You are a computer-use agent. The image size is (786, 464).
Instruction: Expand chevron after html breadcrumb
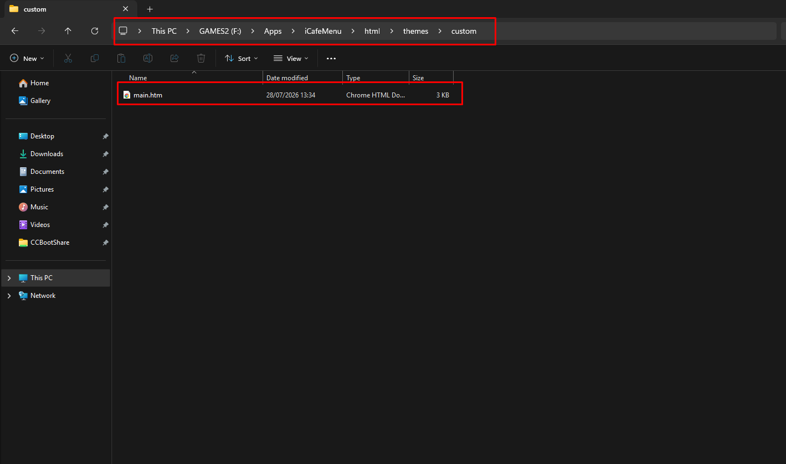(x=392, y=31)
